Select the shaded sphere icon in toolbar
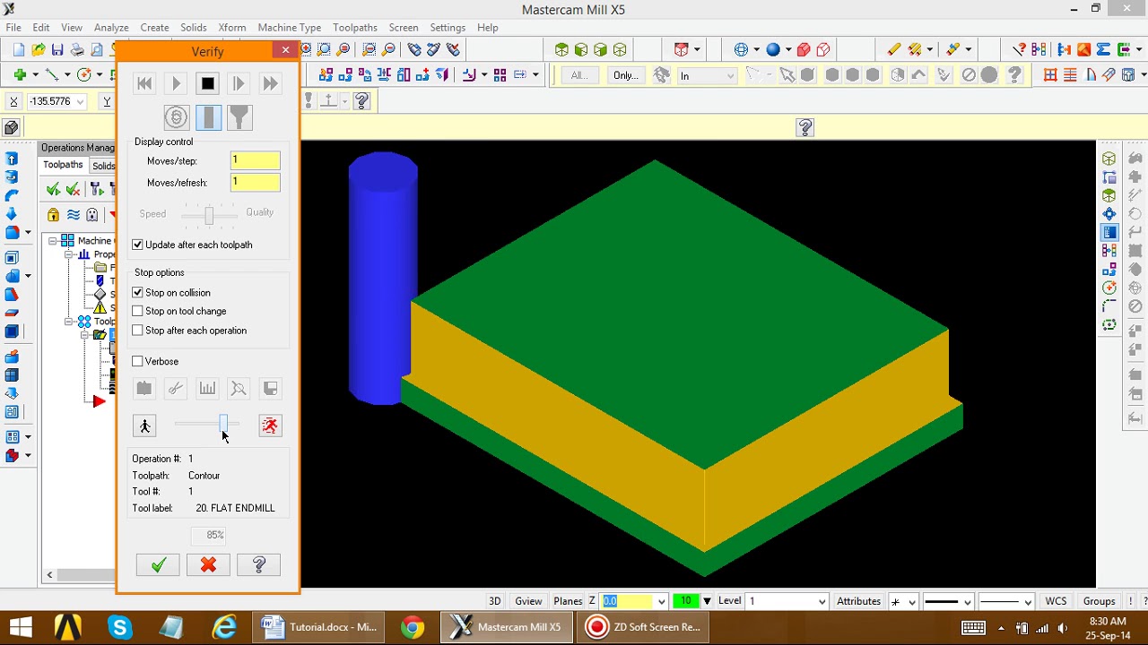Image resolution: width=1148 pixels, height=645 pixels. [x=773, y=50]
